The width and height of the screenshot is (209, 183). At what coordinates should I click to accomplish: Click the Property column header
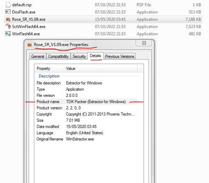pos(49,68)
